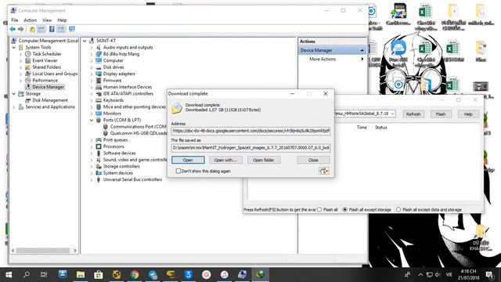Select Event Viewer in the console tree
This screenshot has width=501, height=282.
(x=45, y=60)
